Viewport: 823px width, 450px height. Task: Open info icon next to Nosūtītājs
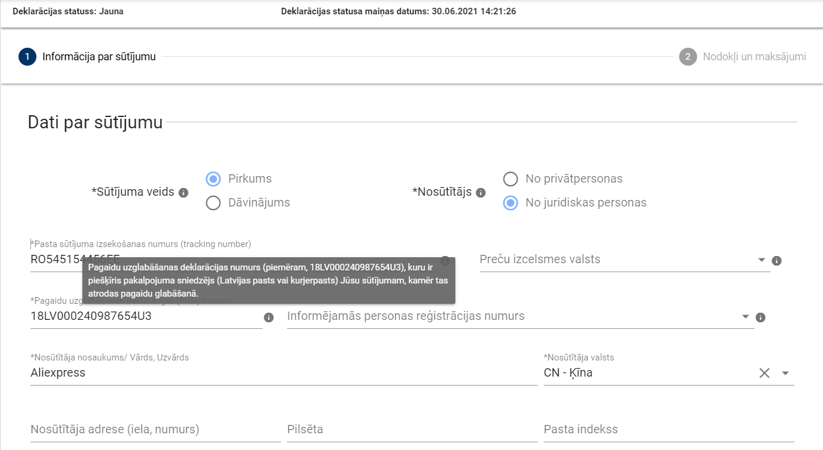[481, 193]
